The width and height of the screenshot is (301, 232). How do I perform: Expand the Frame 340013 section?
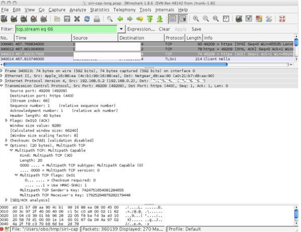[x=2, y=71]
